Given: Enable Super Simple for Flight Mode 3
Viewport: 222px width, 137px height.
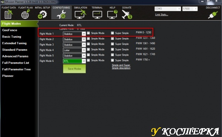Looking at the screenshot, I should click(x=112, y=44).
